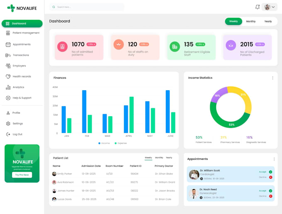282x214 pixels.
Task: Click the FEB blue income bar
Action: [x=84, y=111]
